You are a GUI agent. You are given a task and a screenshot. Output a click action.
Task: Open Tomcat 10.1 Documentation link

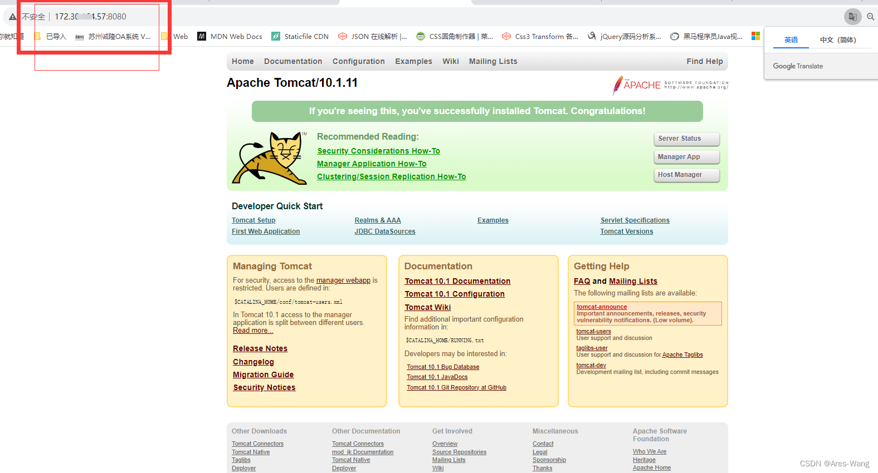[457, 281]
